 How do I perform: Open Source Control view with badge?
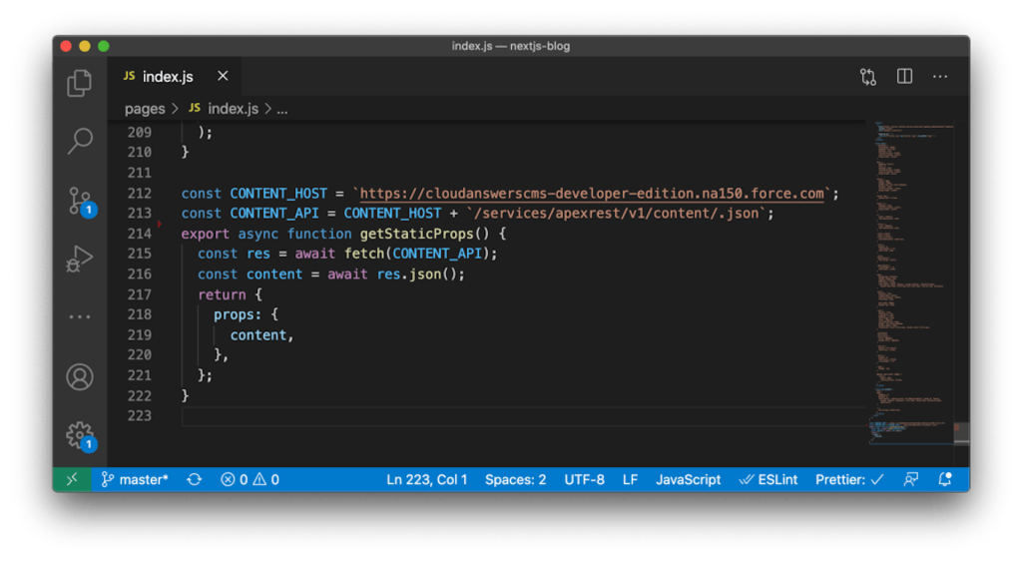[x=80, y=201]
